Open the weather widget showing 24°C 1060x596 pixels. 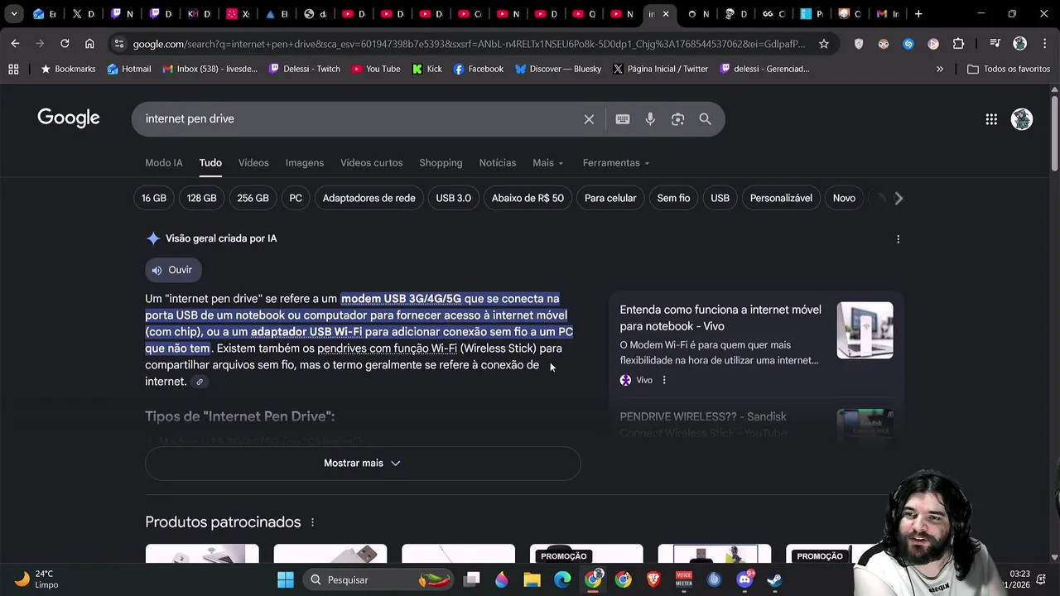(x=36, y=579)
